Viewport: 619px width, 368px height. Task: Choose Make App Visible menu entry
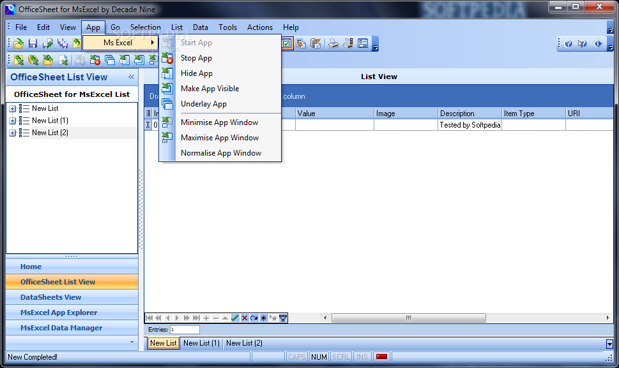pos(220,89)
